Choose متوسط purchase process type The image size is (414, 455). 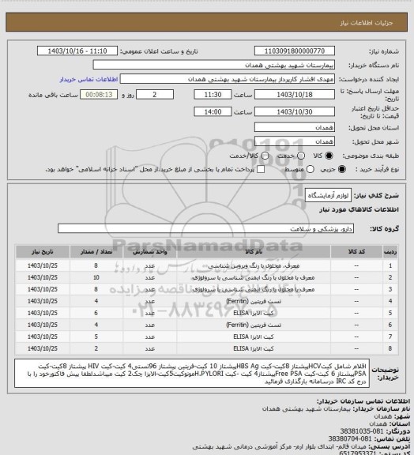310,169
